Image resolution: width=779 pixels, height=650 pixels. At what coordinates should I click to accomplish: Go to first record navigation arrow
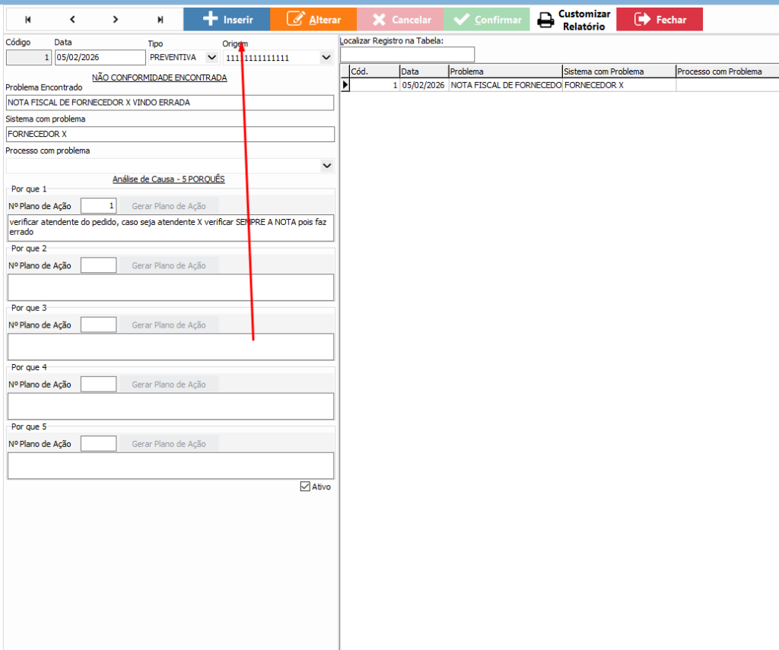29,20
